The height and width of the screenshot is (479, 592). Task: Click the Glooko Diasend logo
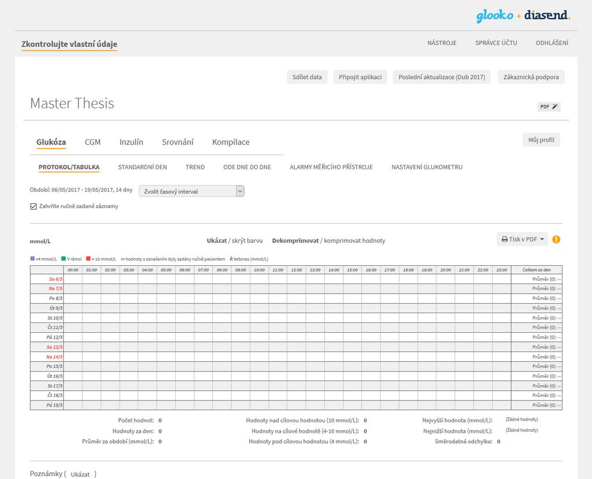[x=523, y=16]
